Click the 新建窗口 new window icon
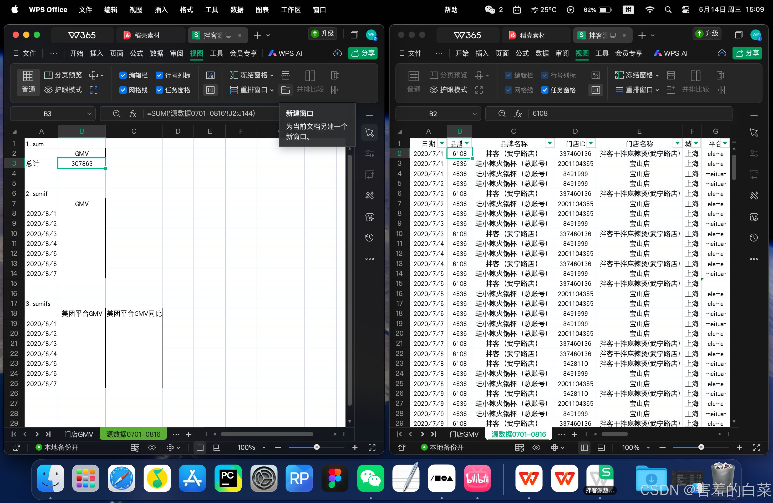 pos(286,90)
